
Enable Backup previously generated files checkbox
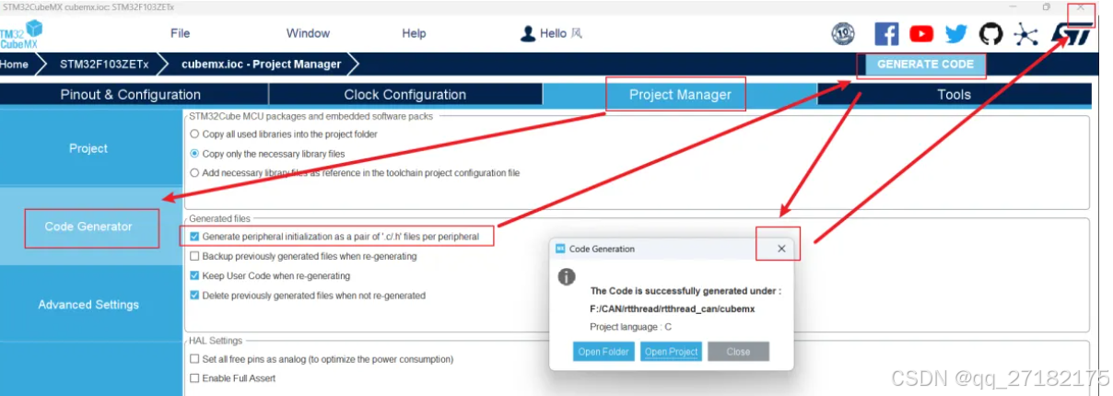click(194, 256)
